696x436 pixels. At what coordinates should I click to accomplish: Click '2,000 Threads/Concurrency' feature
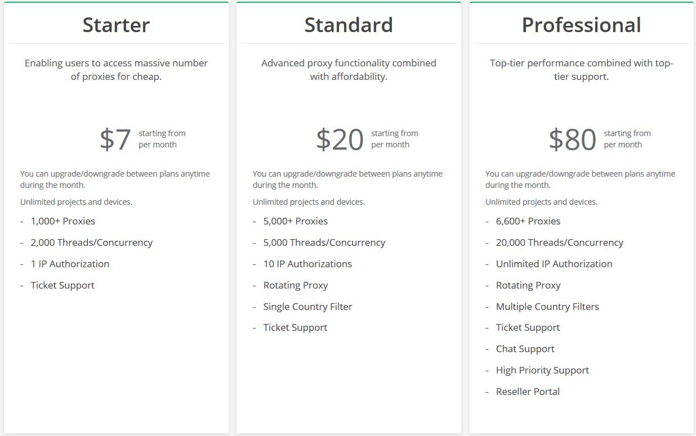coord(92,242)
